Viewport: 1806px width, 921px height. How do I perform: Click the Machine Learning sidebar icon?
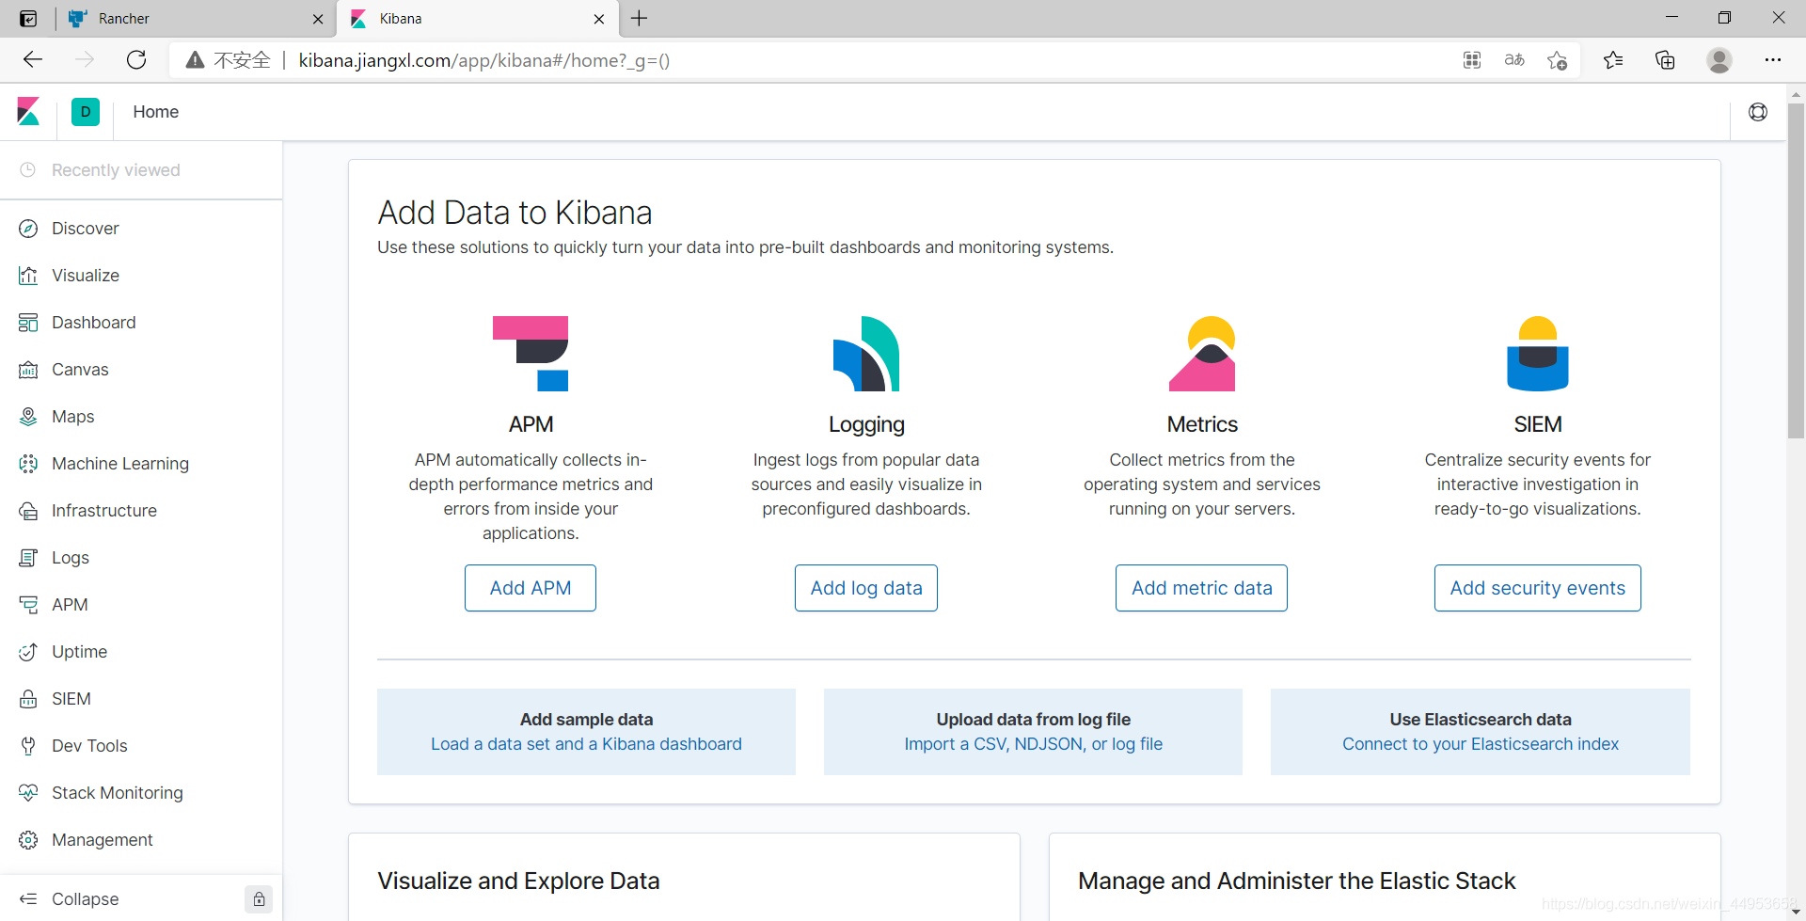[x=28, y=464]
